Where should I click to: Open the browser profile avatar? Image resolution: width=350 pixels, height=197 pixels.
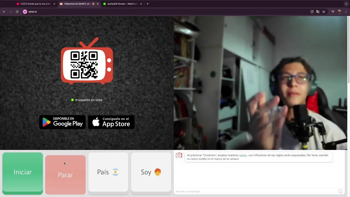340,12
